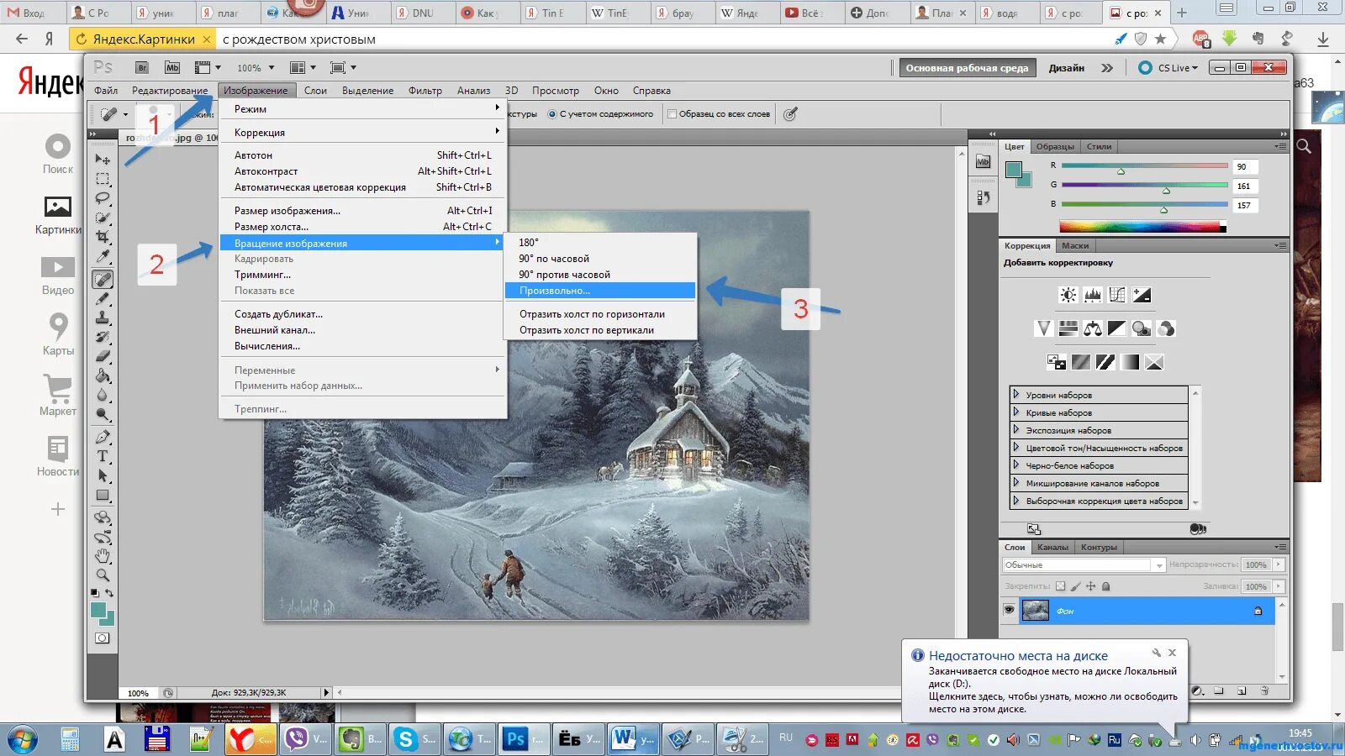Viewport: 1345px width, 756px height.
Task: Select the Paint Bucket tool
Action: pos(103,375)
